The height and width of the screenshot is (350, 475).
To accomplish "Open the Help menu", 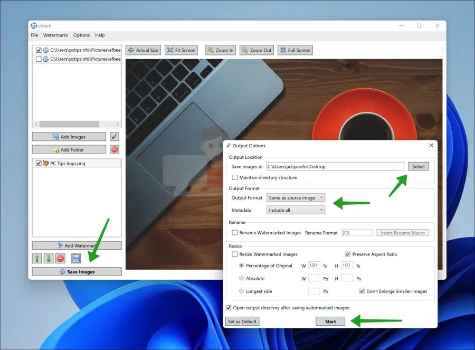I will (100, 35).
